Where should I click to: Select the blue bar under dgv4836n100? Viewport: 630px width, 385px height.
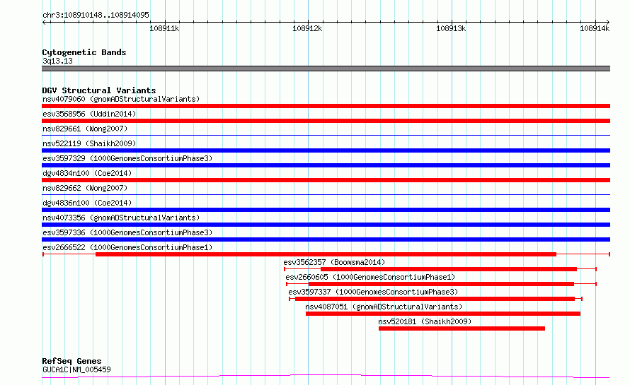[x=326, y=210]
